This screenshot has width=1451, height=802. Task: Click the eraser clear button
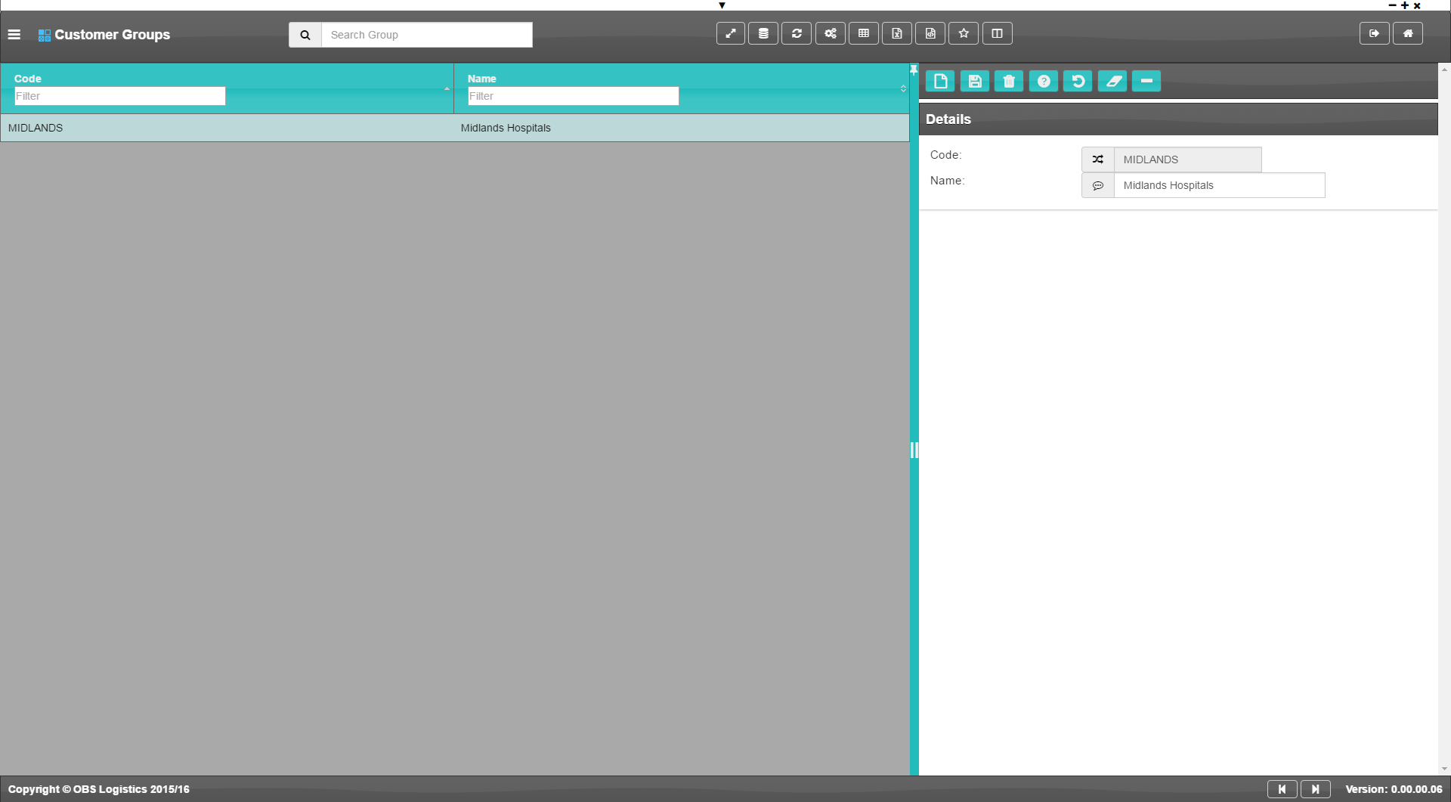pos(1112,81)
